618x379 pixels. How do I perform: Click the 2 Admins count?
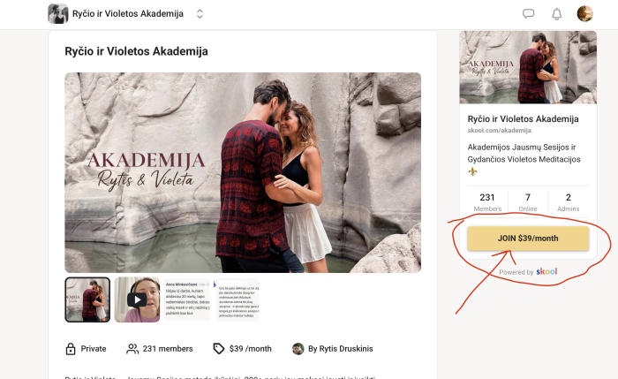pos(568,202)
